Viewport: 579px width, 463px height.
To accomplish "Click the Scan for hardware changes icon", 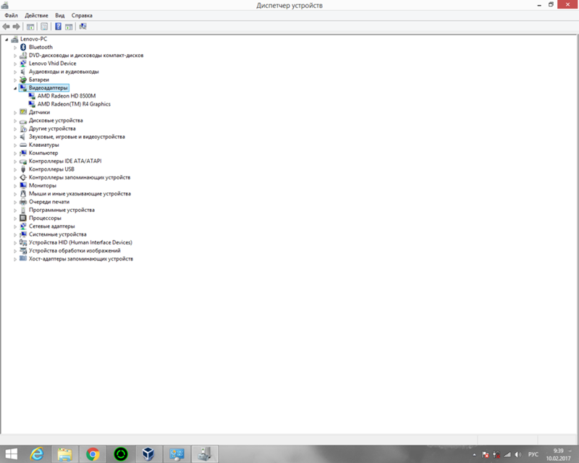I will (83, 26).
